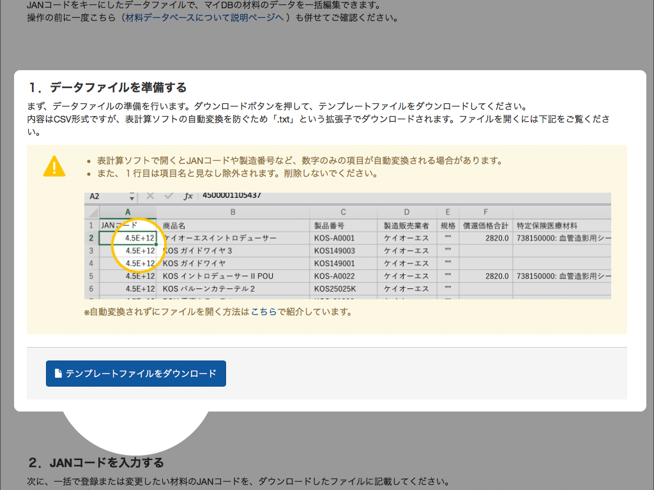Click the file icon on the download button
654x490 pixels.
click(x=58, y=373)
